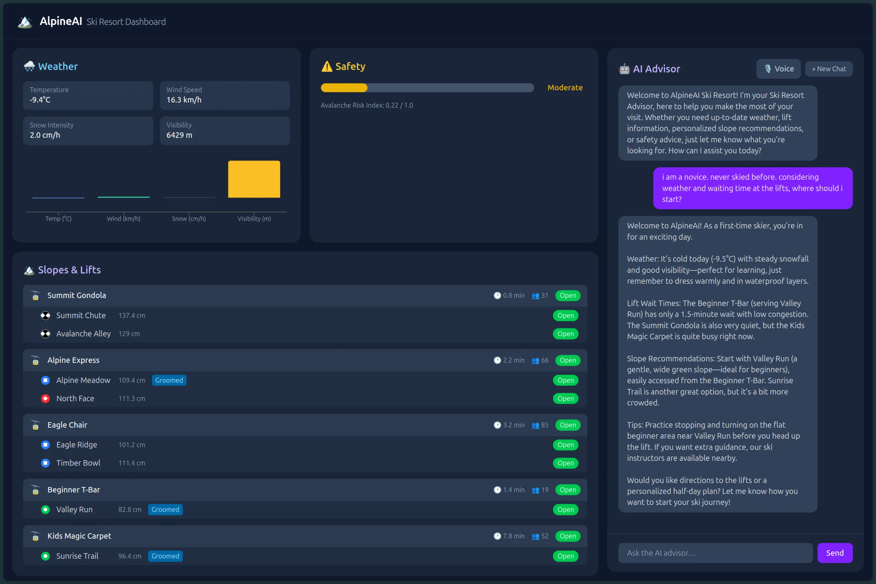Image resolution: width=876 pixels, height=584 pixels.
Task: Expand the Kids Magic Carpet lift row
Action: (305, 536)
